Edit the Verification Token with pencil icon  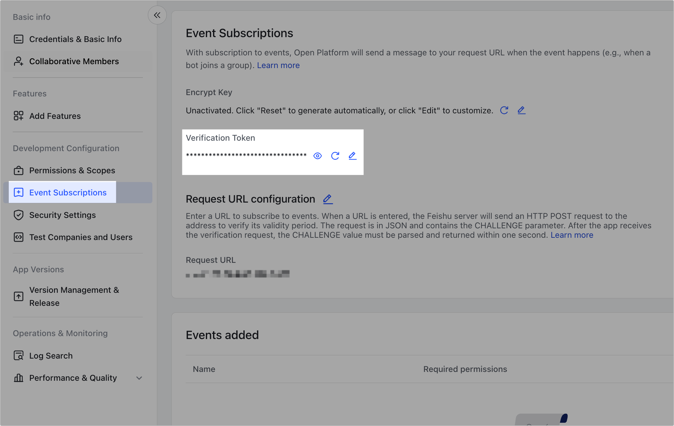tap(352, 156)
